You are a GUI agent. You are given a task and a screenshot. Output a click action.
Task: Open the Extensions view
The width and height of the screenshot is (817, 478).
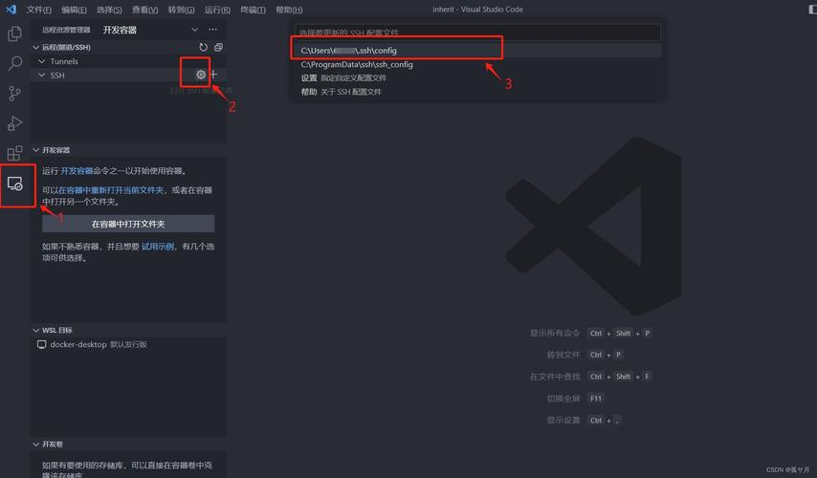(x=14, y=153)
